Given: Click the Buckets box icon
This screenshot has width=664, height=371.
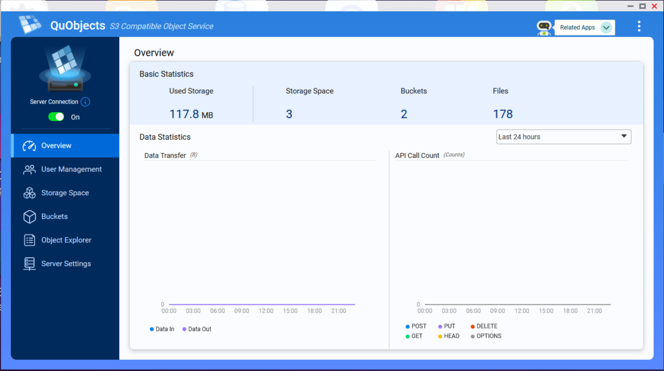Looking at the screenshot, I should [x=29, y=217].
